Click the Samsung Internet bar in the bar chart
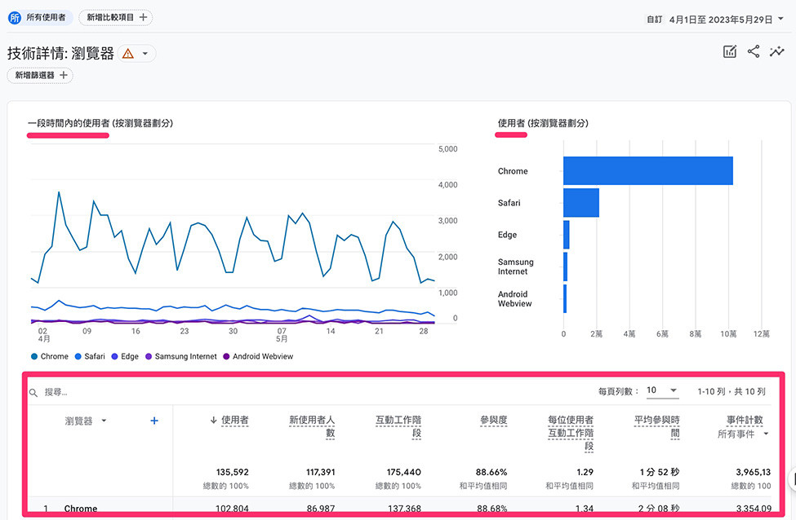 tap(566, 267)
